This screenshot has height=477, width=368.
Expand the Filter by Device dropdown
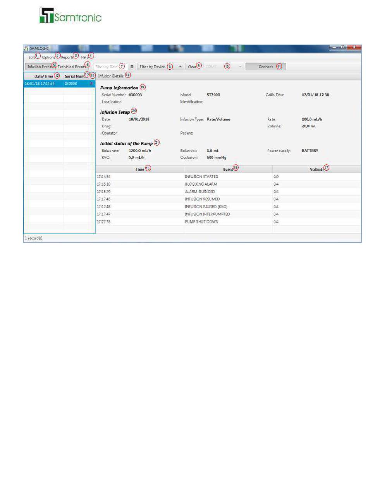[160, 67]
